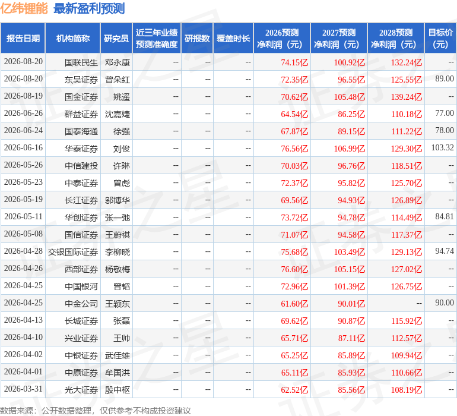Click the 2028预测净利润 column header

pyautogui.click(x=396, y=38)
